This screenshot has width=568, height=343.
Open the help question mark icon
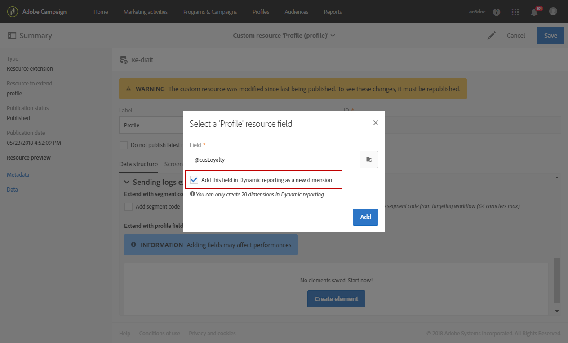tap(497, 12)
